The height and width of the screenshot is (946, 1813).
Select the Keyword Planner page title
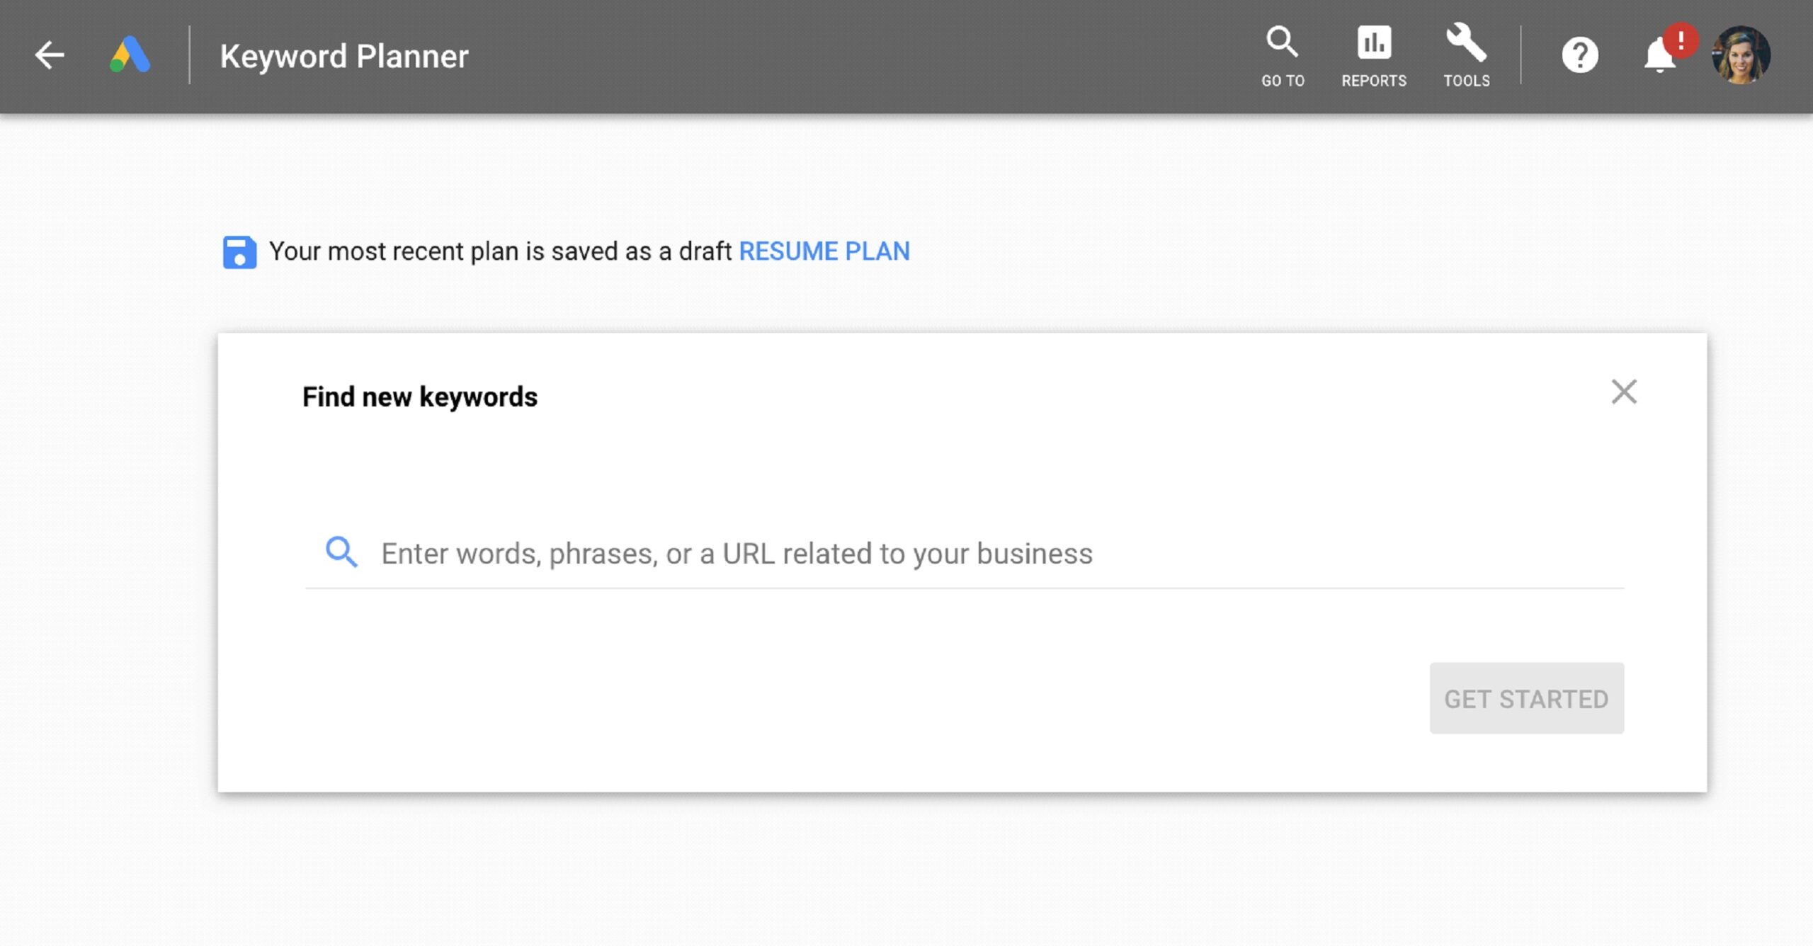(x=344, y=56)
